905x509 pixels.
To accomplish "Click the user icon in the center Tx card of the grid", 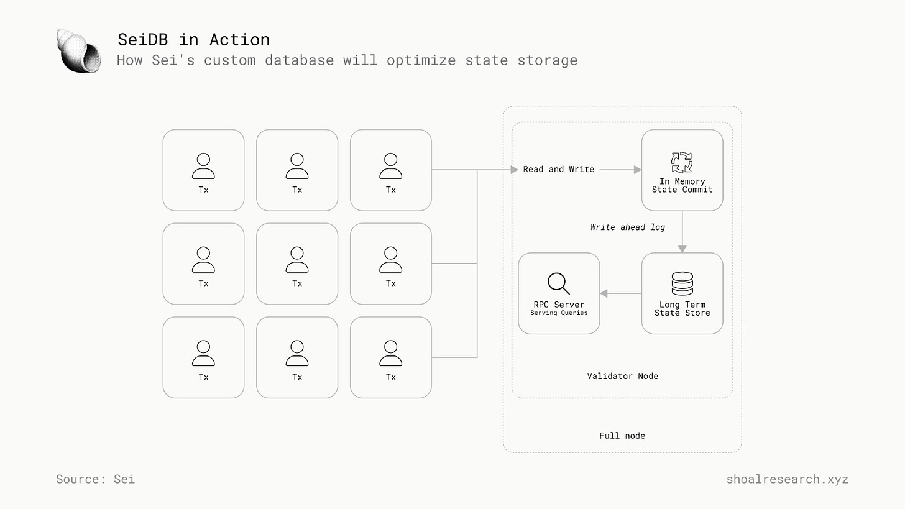I will [297, 260].
